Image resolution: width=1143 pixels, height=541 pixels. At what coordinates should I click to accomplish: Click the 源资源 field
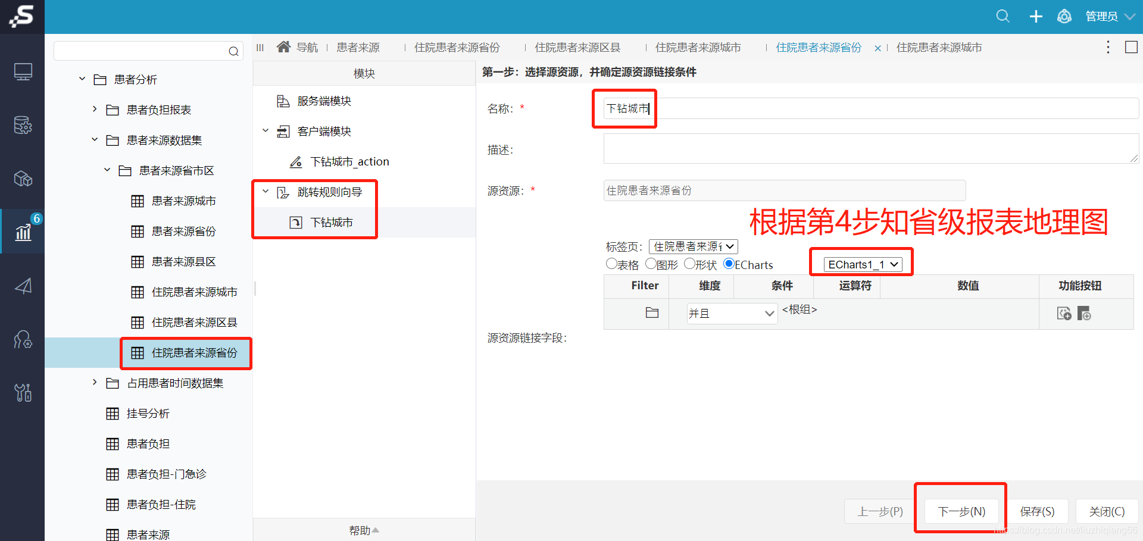click(x=785, y=190)
